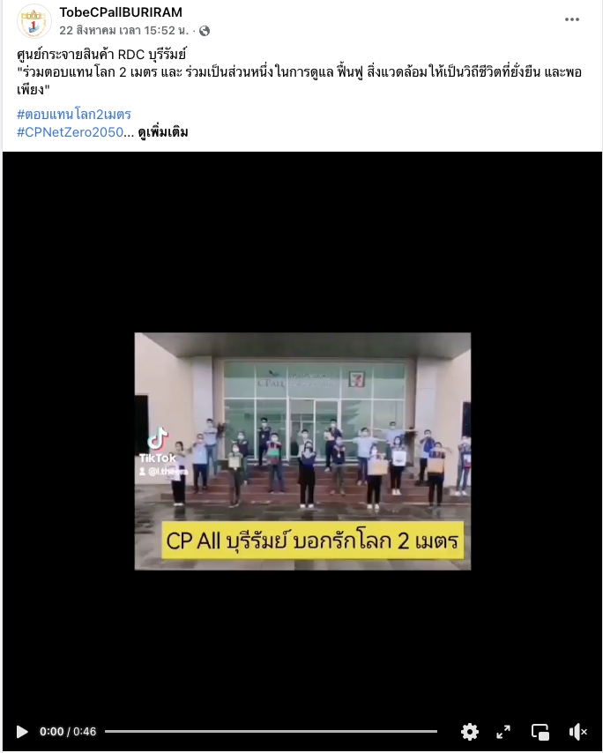Screen dimensions: 603x753
Task: Click the video frame thumbnail
Action: coord(302,451)
